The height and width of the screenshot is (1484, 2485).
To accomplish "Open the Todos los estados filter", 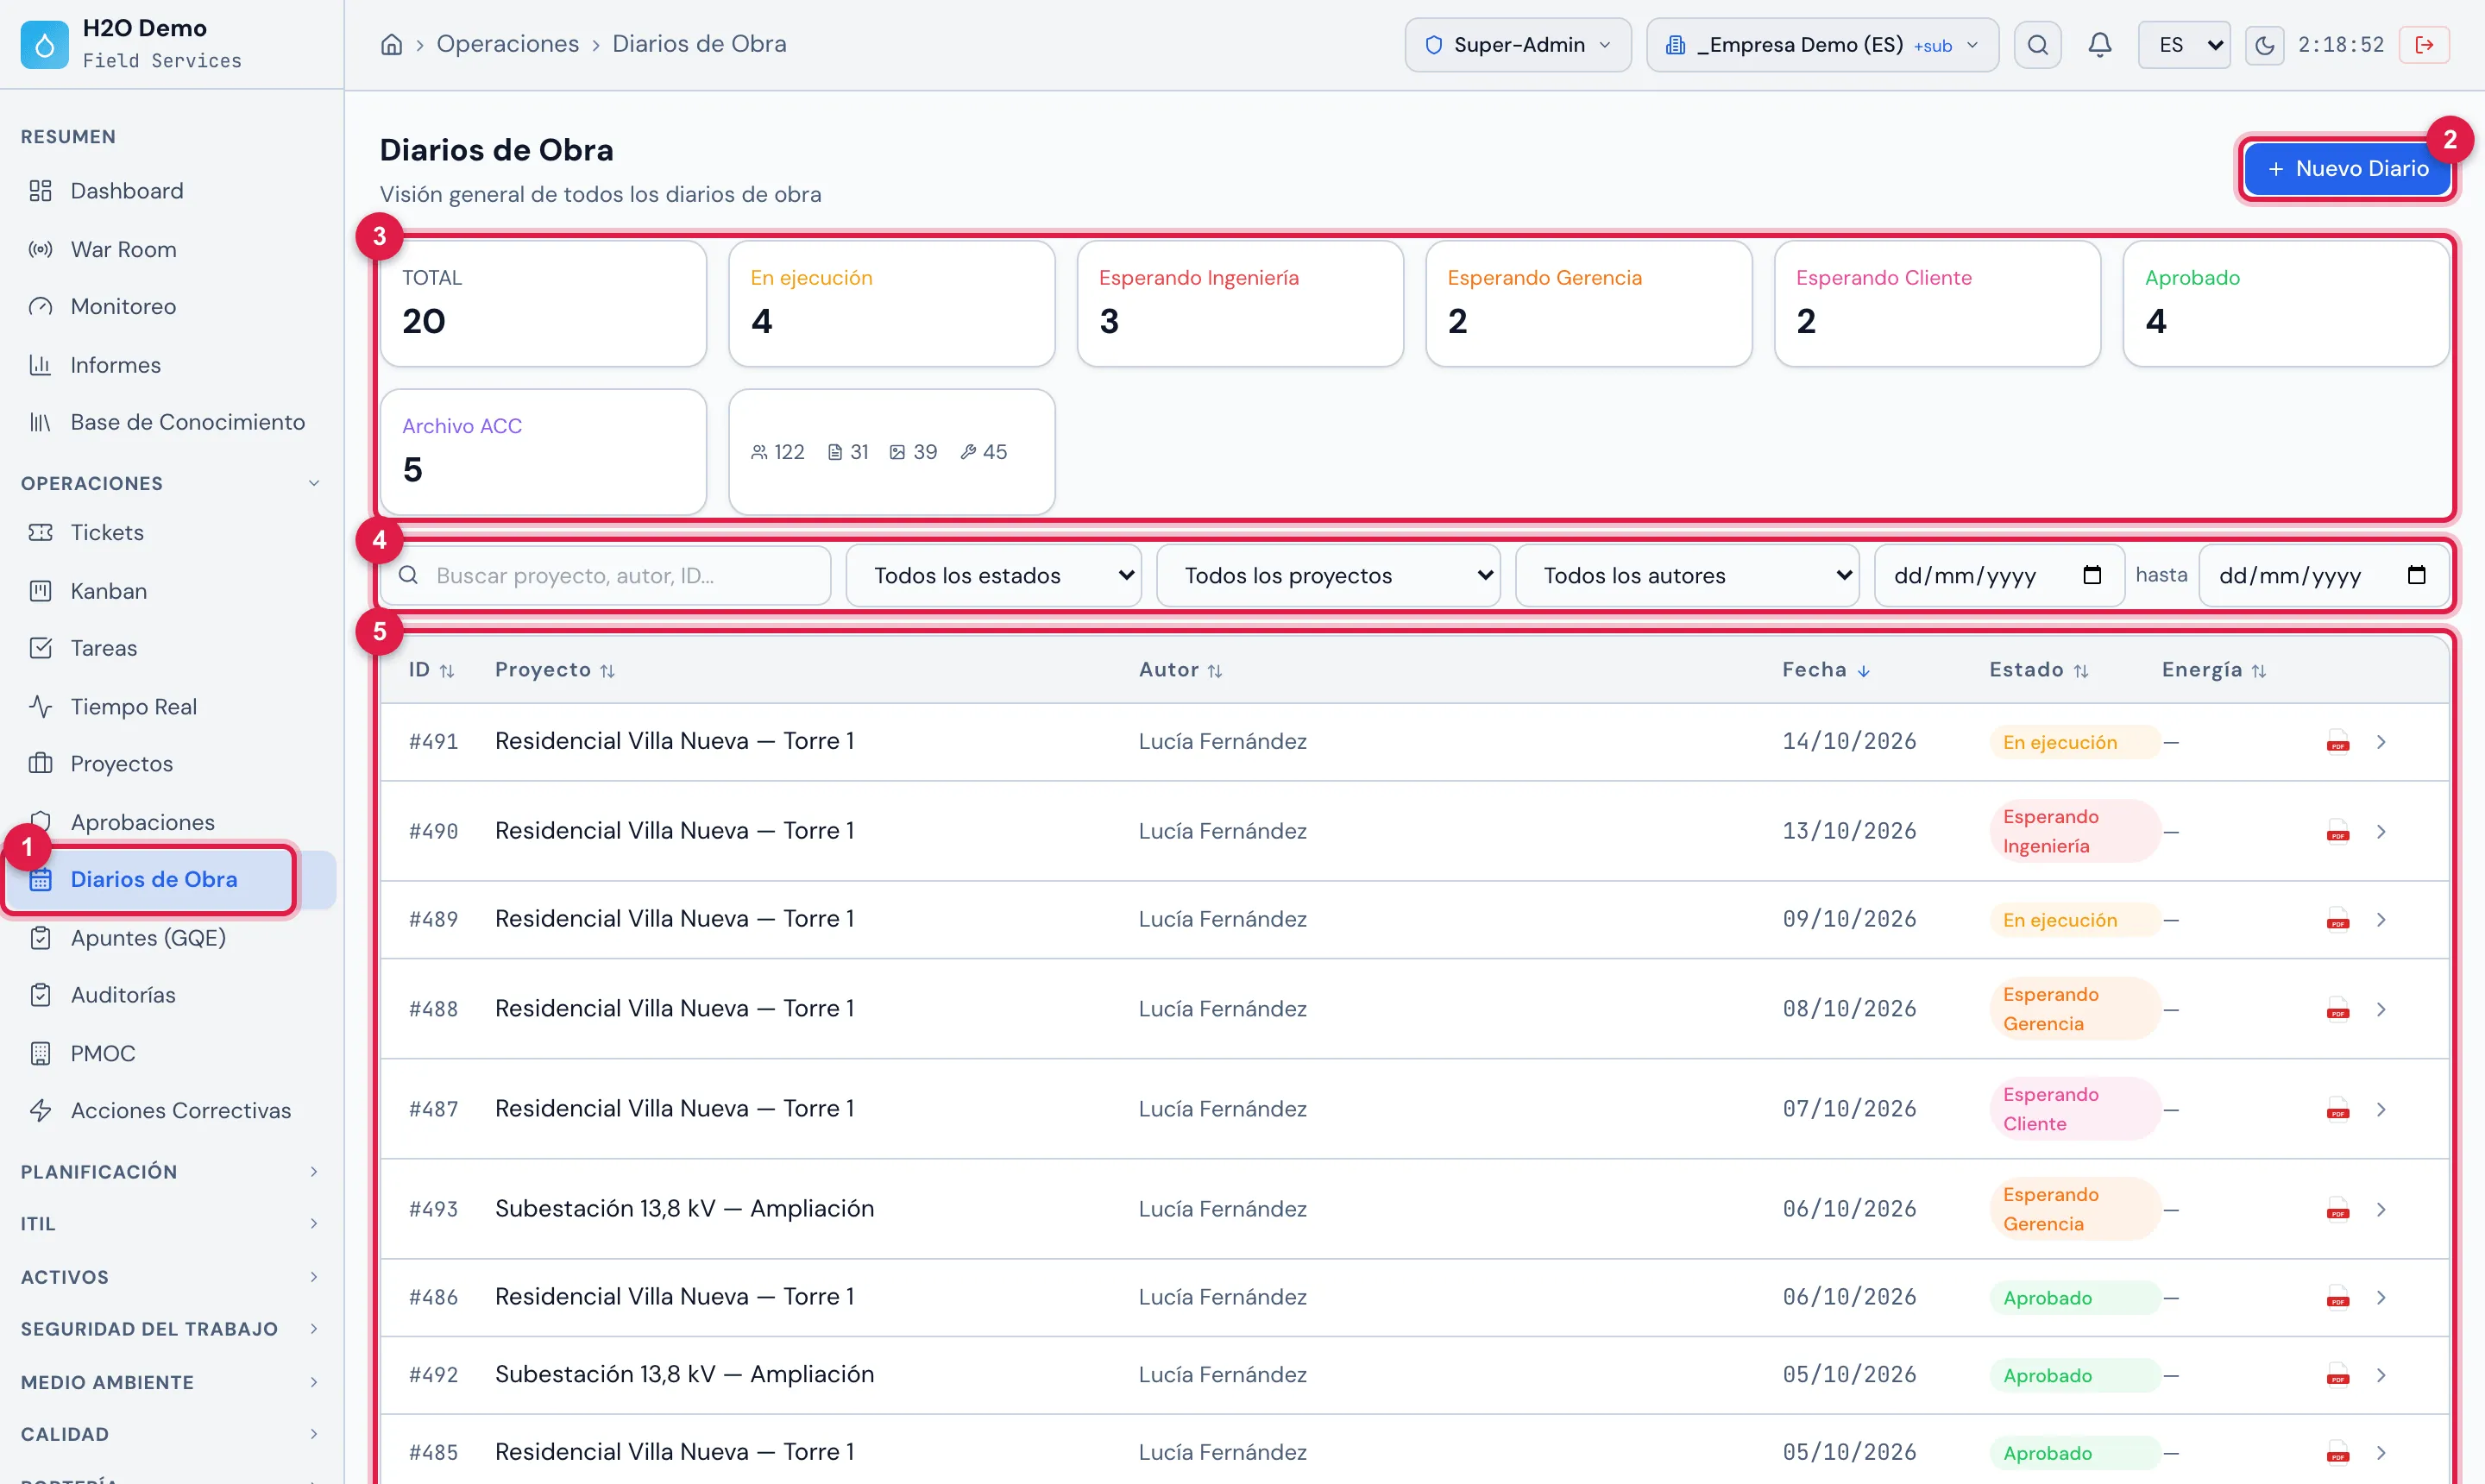I will pos(993,576).
